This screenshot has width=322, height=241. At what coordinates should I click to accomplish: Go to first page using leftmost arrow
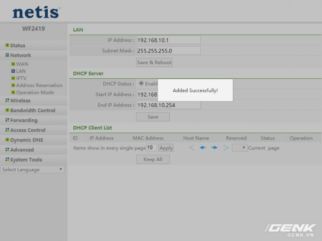(191, 148)
